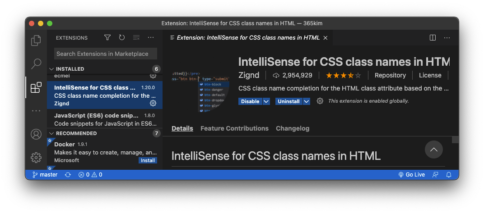The width and height of the screenshot is (484, 213).
Task: Open Extensions panel more actions menu
Action: tap(151, 37)
